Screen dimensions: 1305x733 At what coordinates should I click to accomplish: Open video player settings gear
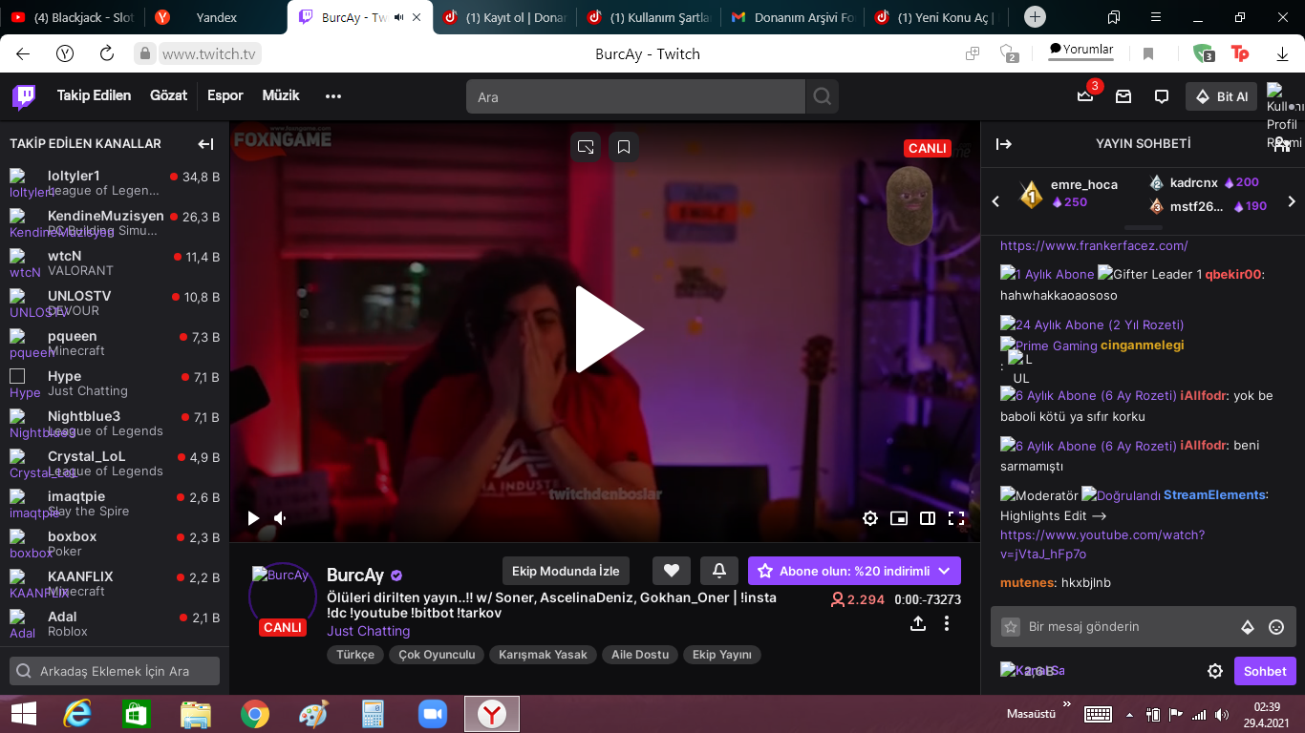[870, 518]
